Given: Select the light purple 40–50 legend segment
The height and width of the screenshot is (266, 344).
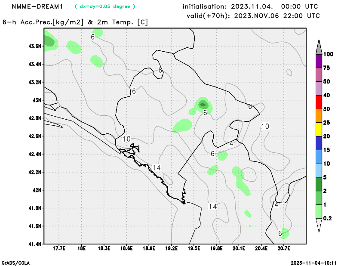Looking at the screenshot, I should pos(319,88).
